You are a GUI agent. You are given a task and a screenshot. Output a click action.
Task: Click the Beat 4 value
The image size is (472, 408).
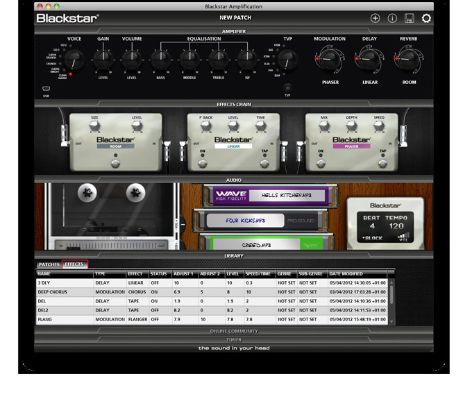click(372, 226)
